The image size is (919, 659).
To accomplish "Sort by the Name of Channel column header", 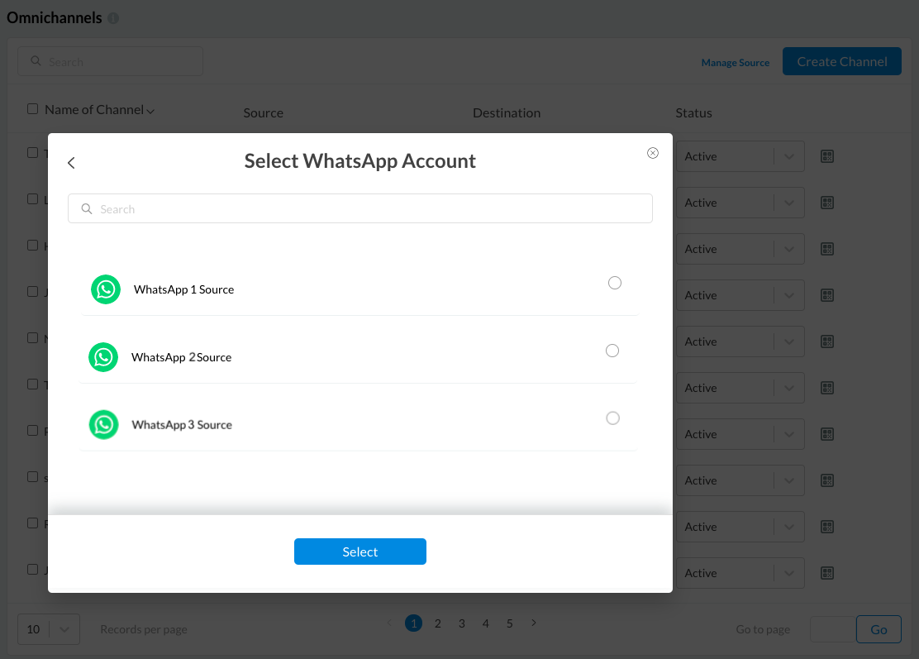I will point(99,110).
